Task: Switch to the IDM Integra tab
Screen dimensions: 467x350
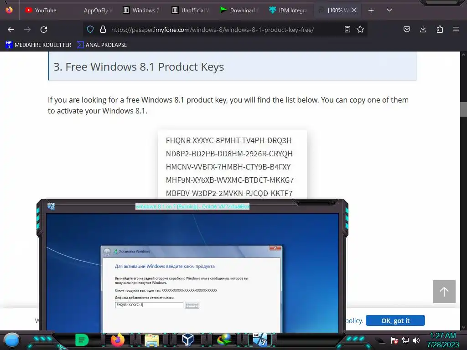Action: 289,10
